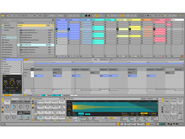
Task: Open the MPE tab in clip editor
Action: click(x=111, y=59)
